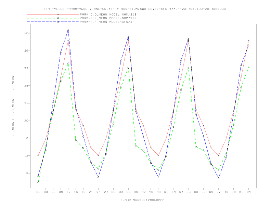271x209 pixels.
Task: Click x-axis forecast hour label 06
Action: pos(53,192)
